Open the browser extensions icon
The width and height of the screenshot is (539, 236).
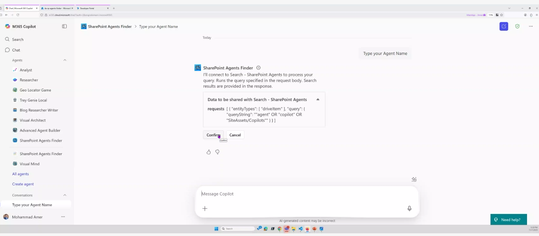pyautogui.click(x=531, y=15)
